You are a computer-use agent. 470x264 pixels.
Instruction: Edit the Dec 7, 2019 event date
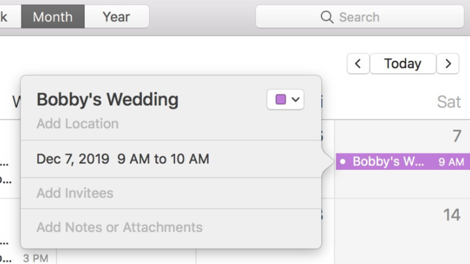[x=72, y=159]
